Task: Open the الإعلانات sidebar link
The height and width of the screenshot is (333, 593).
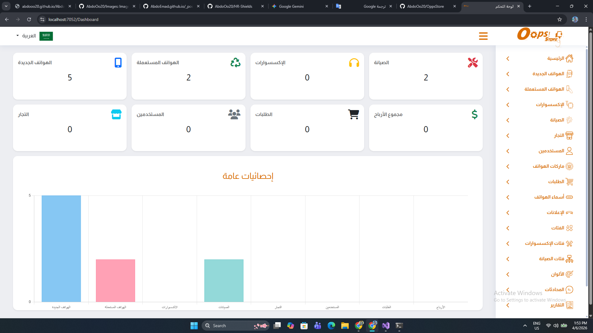Action: 555,212
